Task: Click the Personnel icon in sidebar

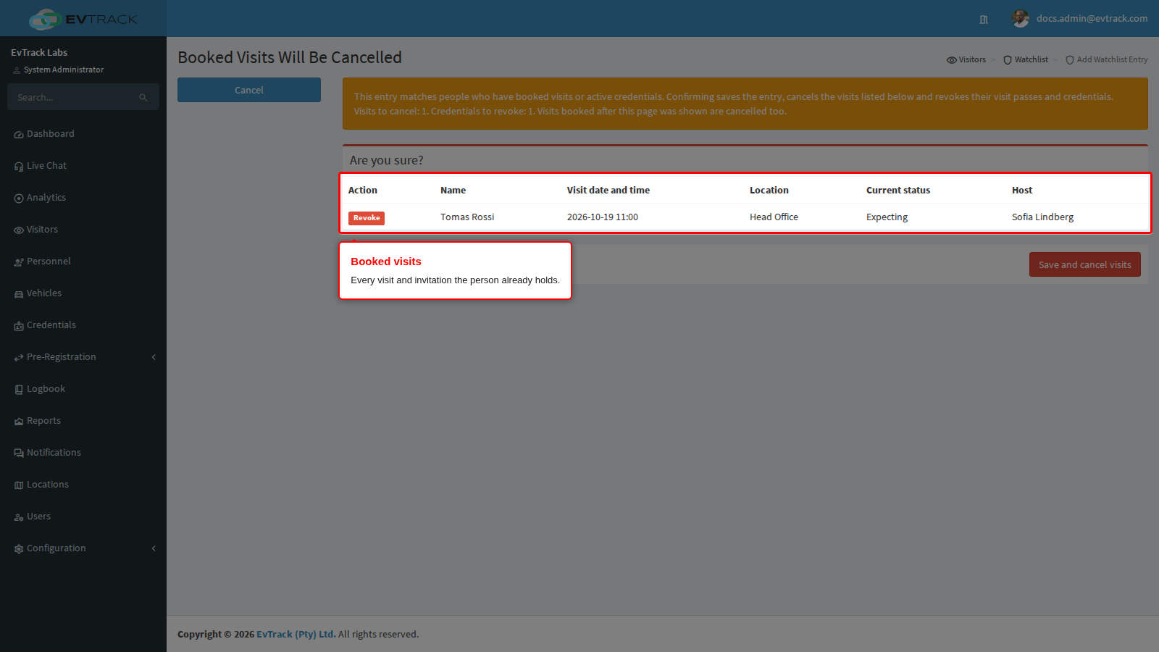Action: [x=19, y=262]
